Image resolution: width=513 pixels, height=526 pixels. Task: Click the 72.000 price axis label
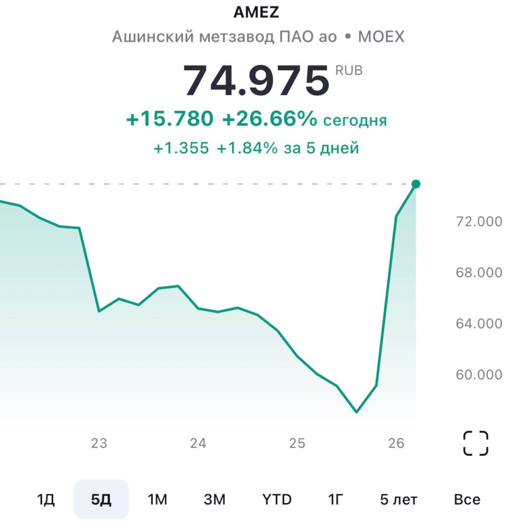tap(479, 222)
